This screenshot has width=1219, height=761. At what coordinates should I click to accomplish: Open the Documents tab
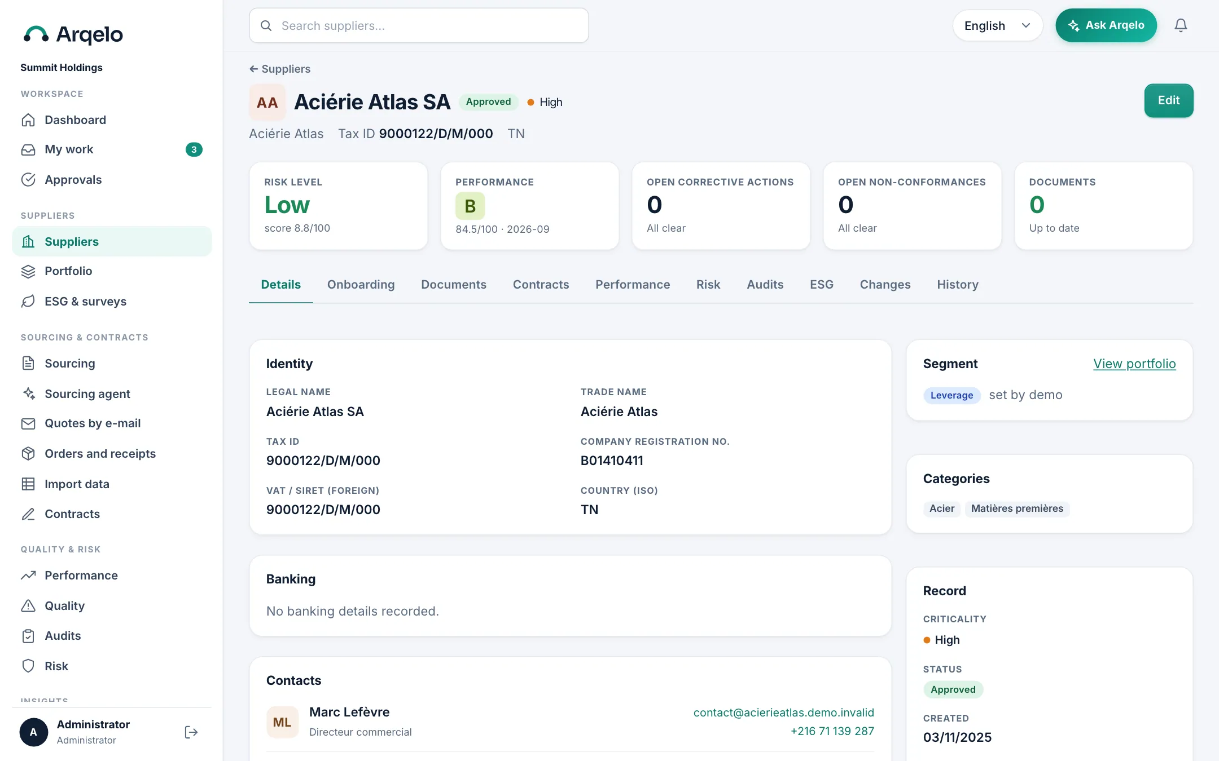click(x=454, y=285)
